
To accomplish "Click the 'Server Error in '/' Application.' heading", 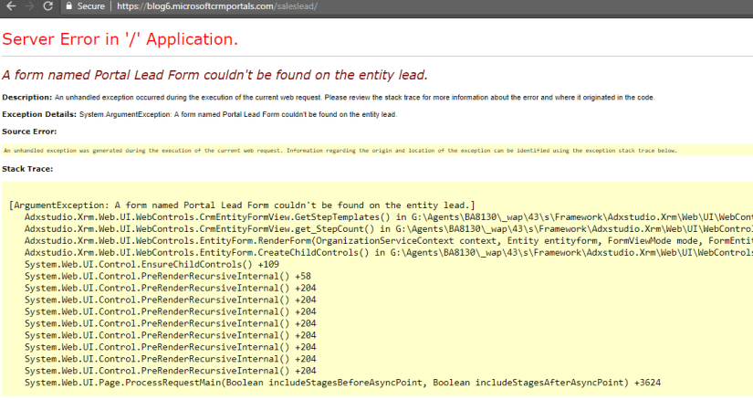I will pos(120,39).
